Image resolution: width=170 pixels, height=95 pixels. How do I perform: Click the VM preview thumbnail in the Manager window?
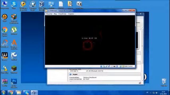[137, 40]
